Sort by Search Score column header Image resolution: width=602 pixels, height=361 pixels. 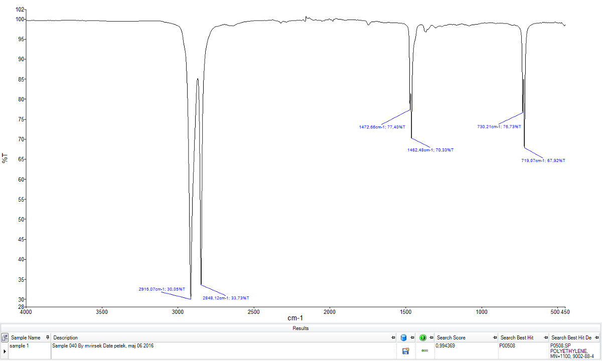(451, 337)
